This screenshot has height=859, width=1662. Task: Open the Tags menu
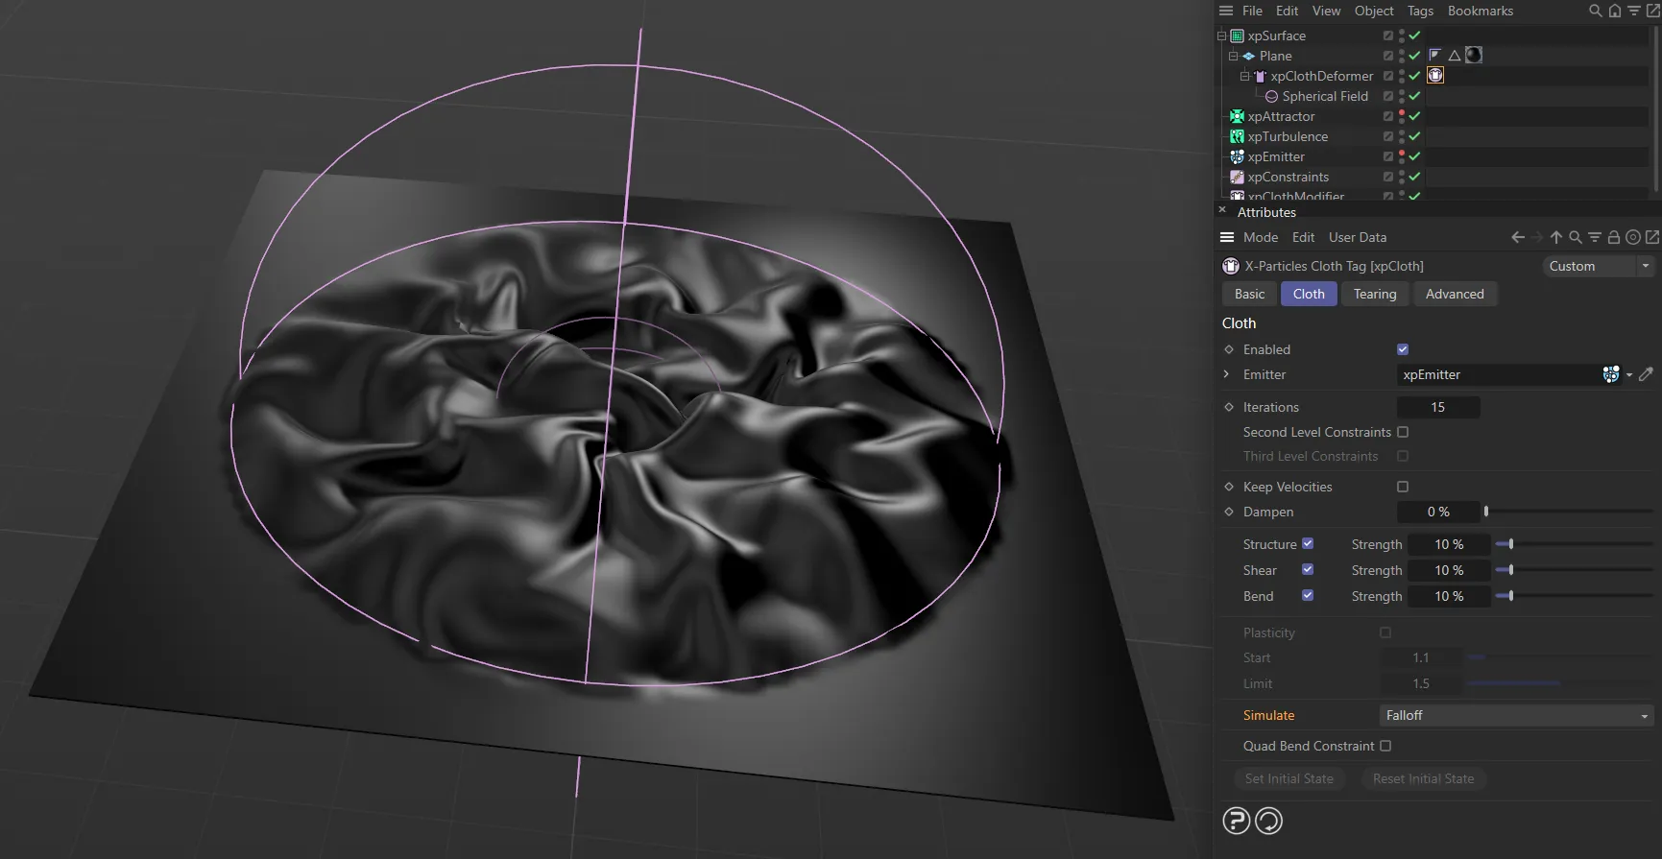point(1420,11)
